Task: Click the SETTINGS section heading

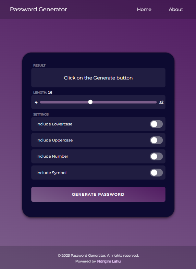Action: (x=41, y=114)
